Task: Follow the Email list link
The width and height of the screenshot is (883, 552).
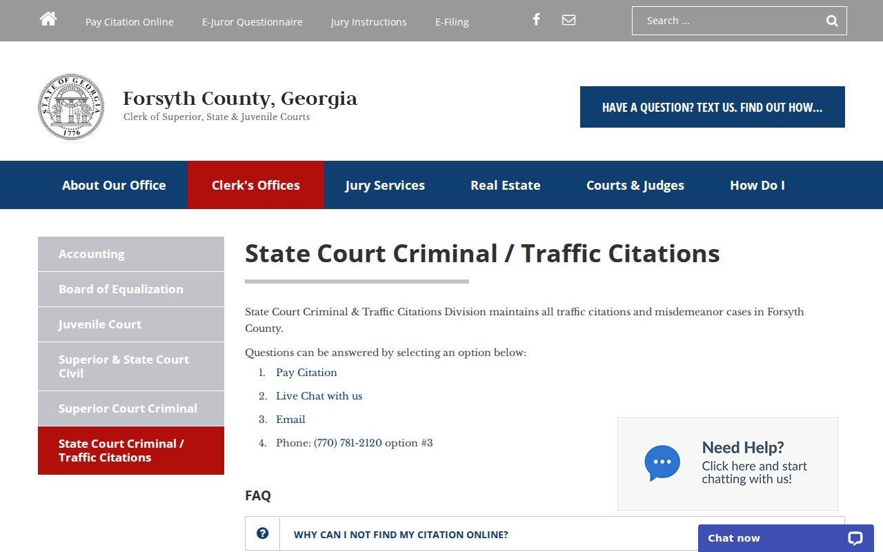Action: pos(290,420)
